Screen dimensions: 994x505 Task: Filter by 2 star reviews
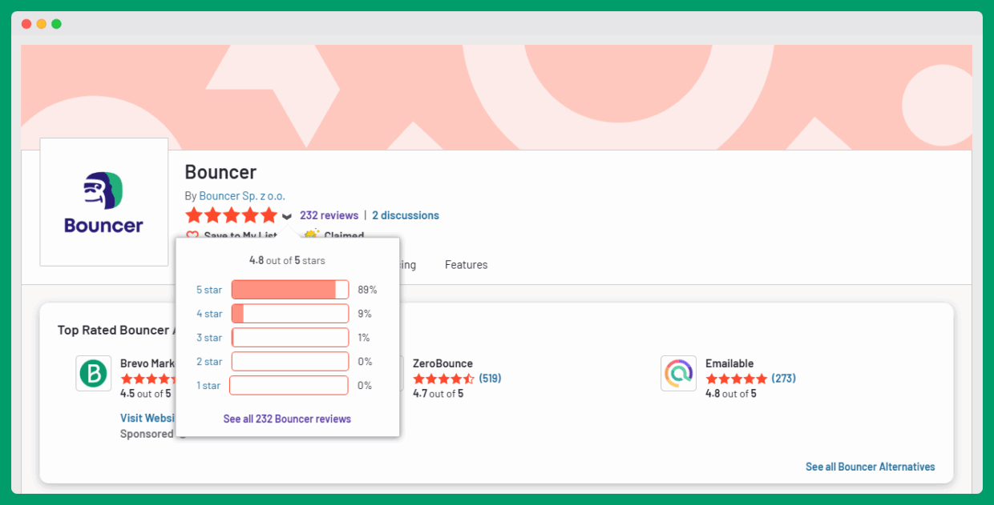[209, 362]
